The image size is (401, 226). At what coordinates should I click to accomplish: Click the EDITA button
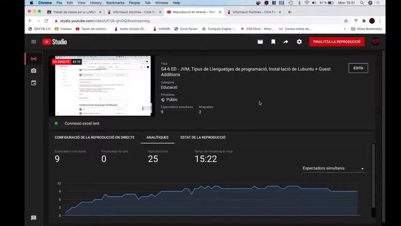tap(358, 68)
